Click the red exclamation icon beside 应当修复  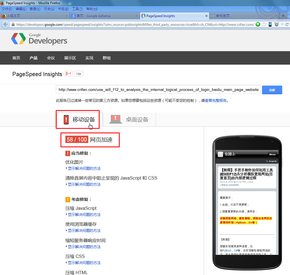(x=68, y=153)
